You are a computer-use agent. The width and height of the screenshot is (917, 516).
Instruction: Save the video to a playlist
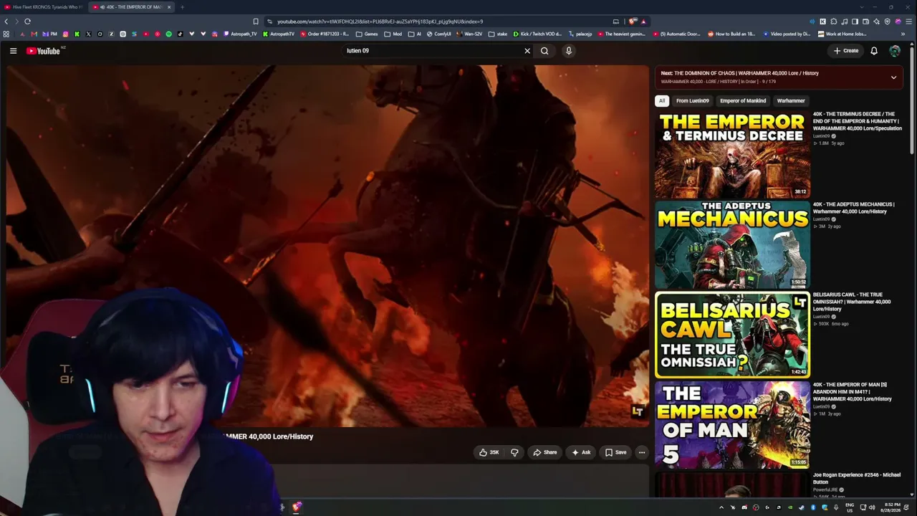click(615, 452)
